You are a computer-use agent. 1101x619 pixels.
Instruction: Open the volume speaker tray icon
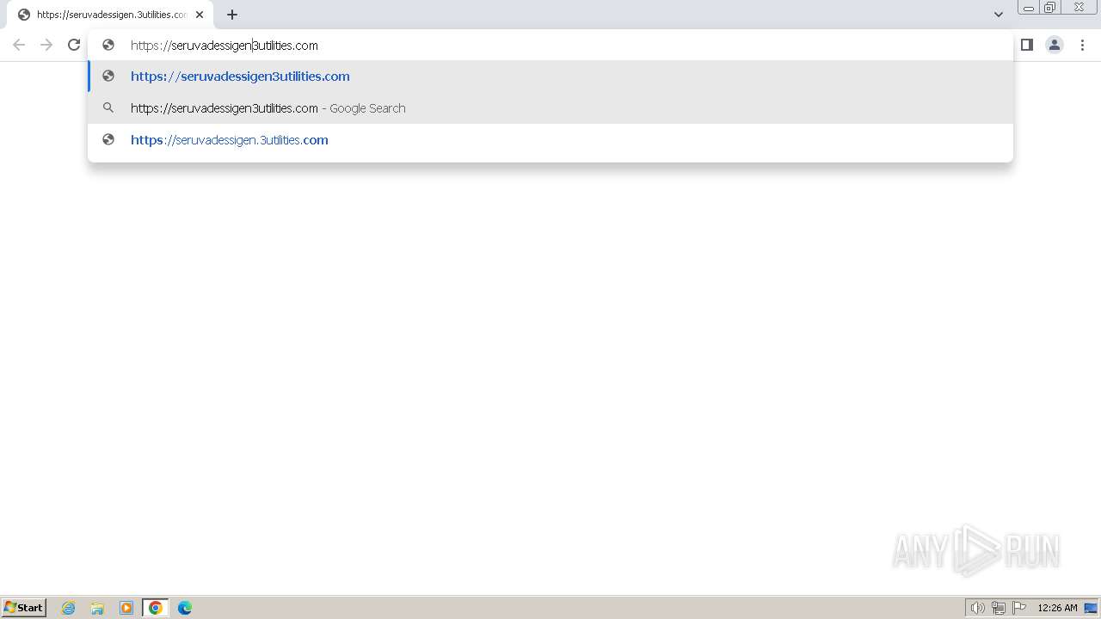tap(978, 608)
